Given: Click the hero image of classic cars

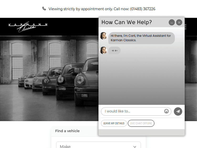Looking at the screenshot, I should coord(50,79).
